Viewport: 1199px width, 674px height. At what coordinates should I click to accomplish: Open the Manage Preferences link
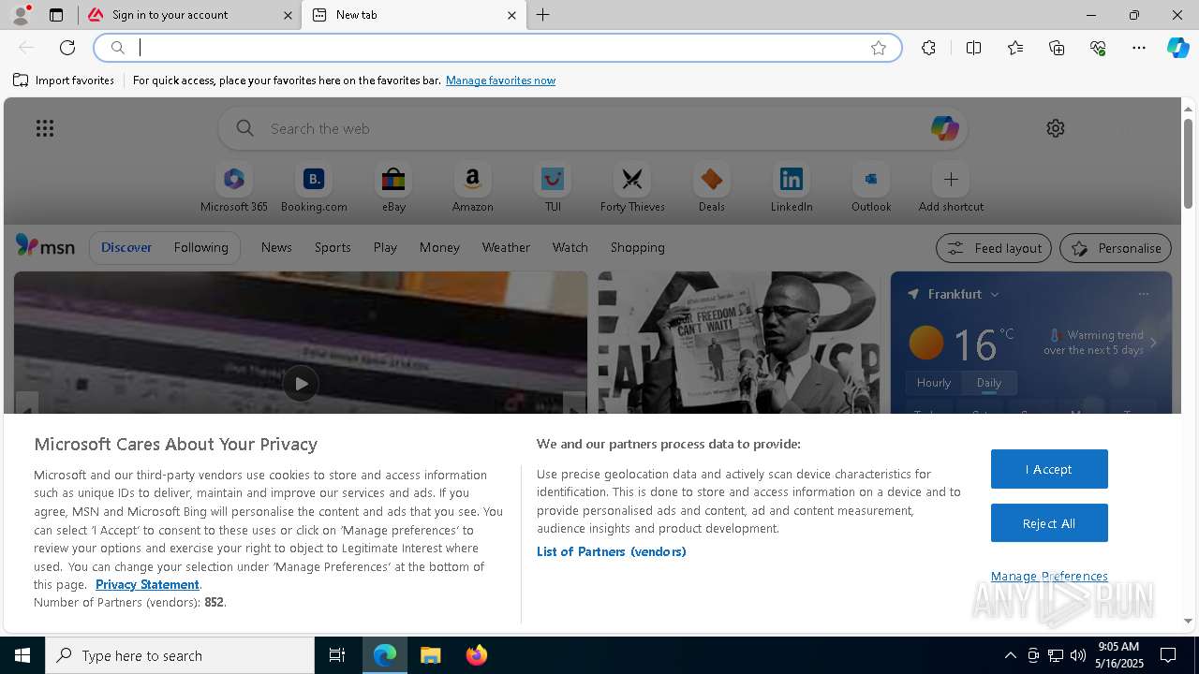1049,576
